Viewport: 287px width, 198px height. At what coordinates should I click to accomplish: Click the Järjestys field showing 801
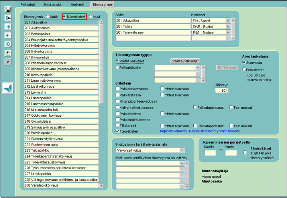(222, 90)
